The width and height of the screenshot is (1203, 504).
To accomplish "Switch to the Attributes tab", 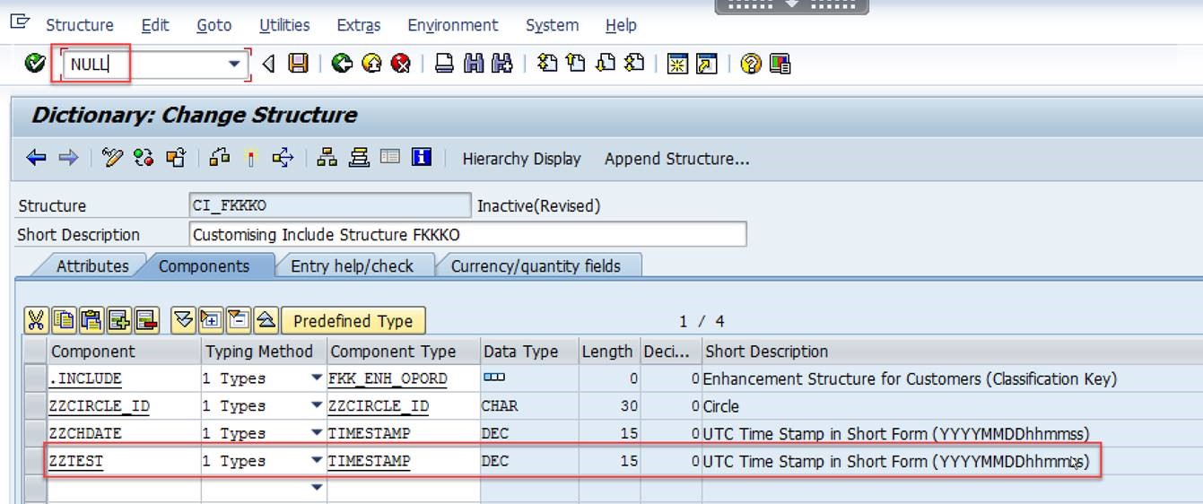I will [92, 265].
